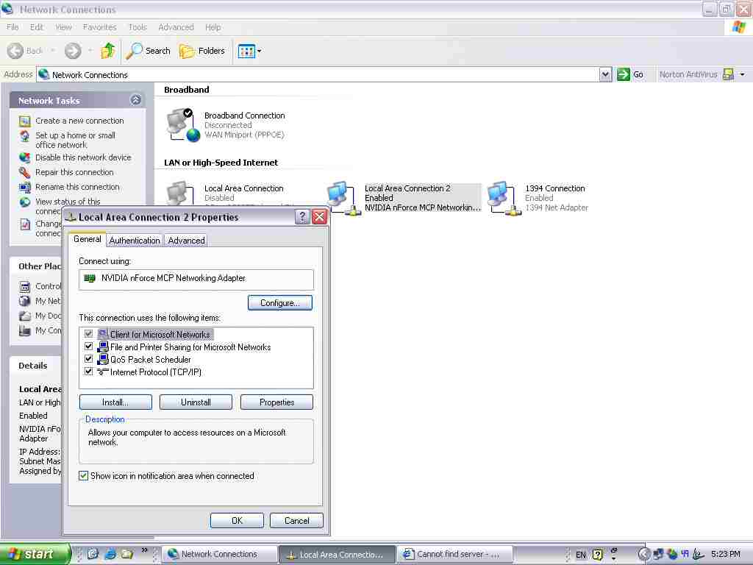Viewport: 753px width, 565px height.
Task: Select Internet Protocol (TCP/IP) list item
Action: click(x=156, y=372)
